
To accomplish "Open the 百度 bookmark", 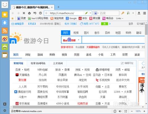I will pyautogui.click(x=22, y=18).
